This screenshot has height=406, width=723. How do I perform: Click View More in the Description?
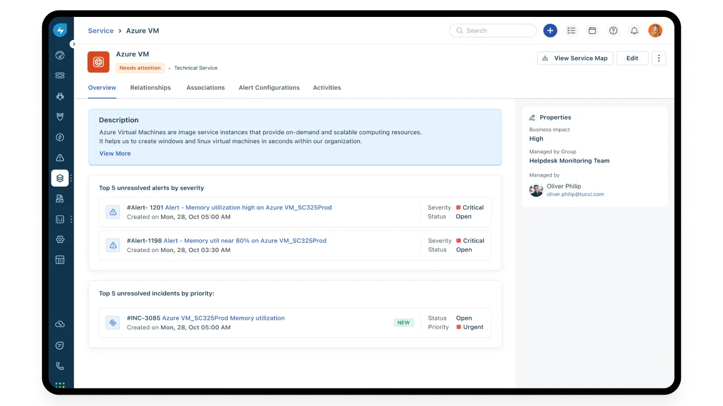(115, 153)
